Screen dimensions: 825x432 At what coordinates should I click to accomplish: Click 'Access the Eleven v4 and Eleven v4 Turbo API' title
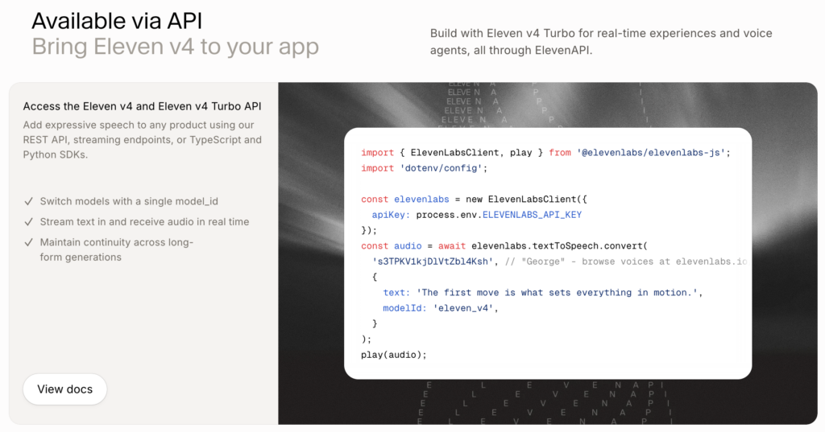(142, 106)
